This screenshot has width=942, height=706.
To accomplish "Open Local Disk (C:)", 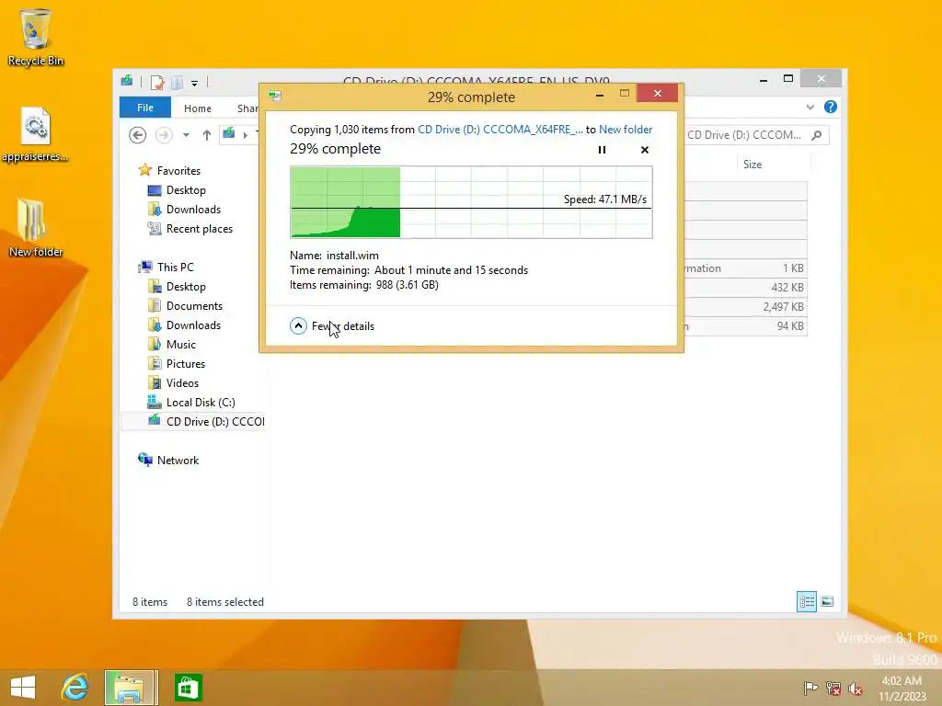I will tap(200, 403).
